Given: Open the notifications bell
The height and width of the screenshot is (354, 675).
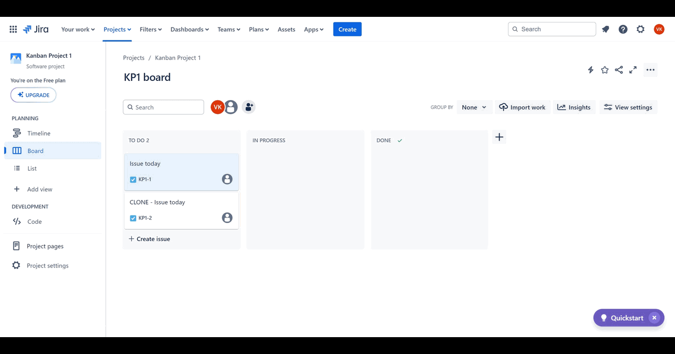Looking at the screenshot, I should [x=606, y=29].
